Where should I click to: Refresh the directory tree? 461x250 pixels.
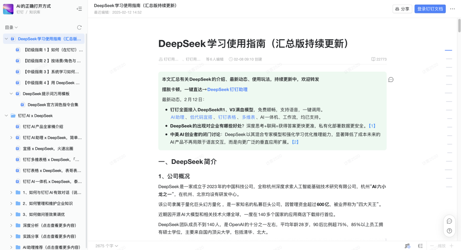coord(79,27)
